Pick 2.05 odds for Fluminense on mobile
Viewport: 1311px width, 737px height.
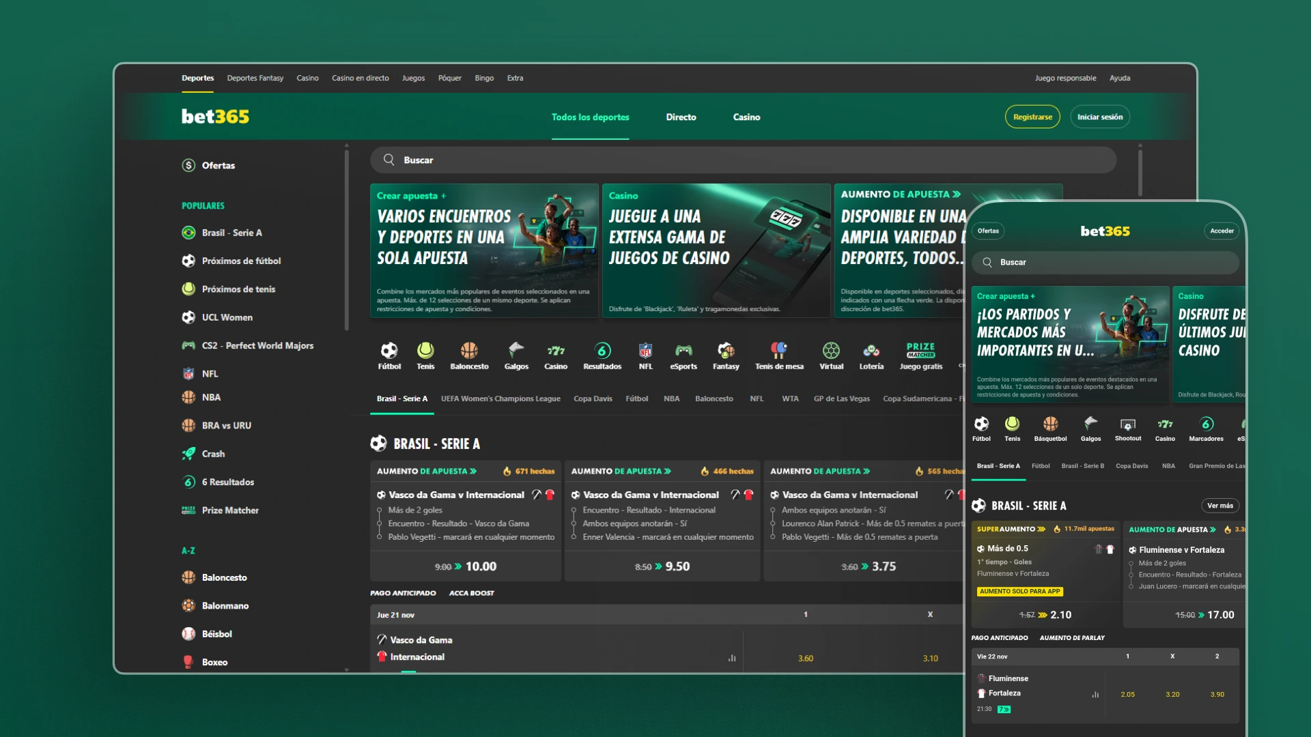tap(1127, 695)
